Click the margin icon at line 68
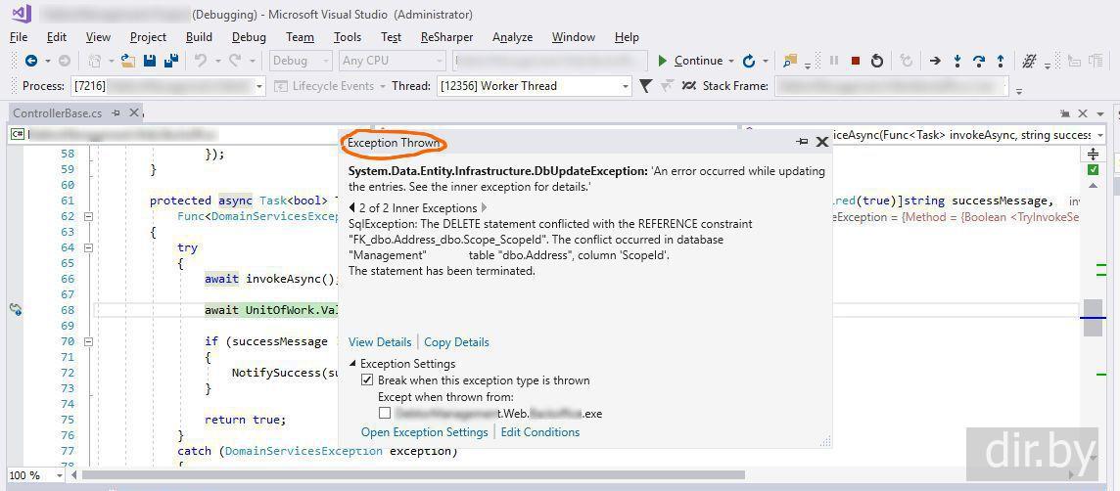 pos(15,309)
